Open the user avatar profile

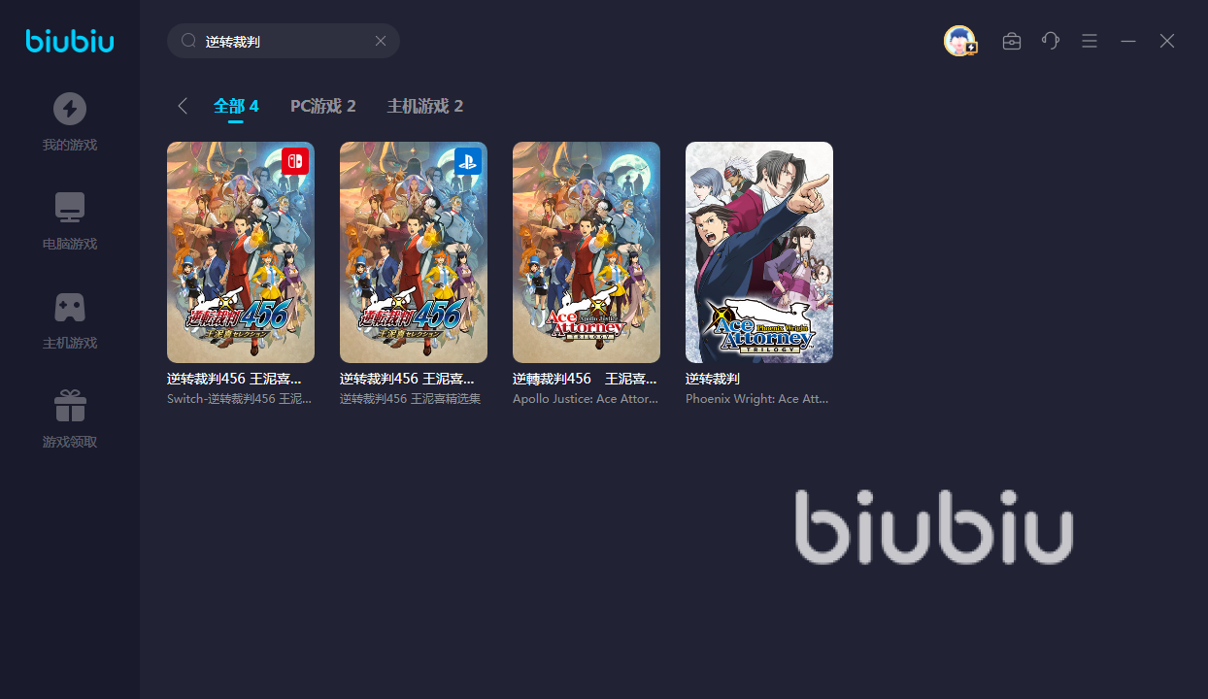click(960, 41)
